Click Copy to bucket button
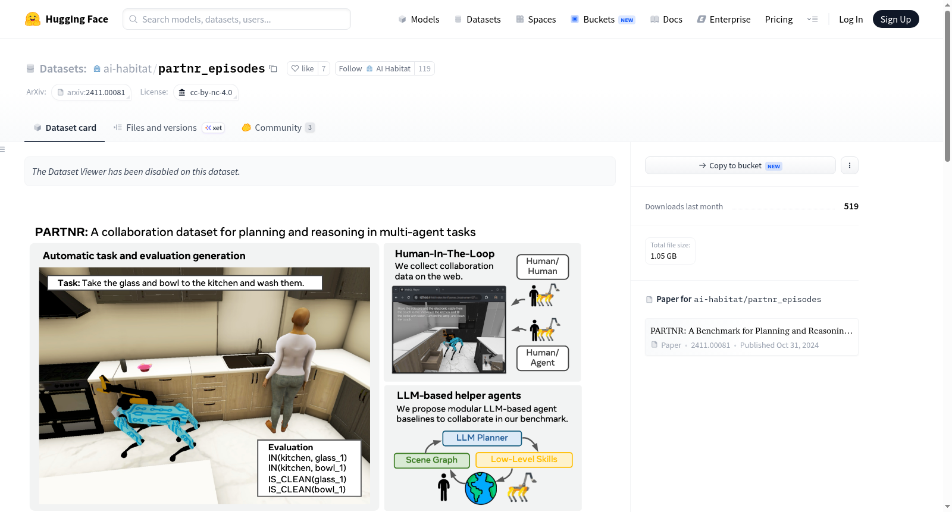Viewport: 952px width, 512px height. click(x=740, y=165)
